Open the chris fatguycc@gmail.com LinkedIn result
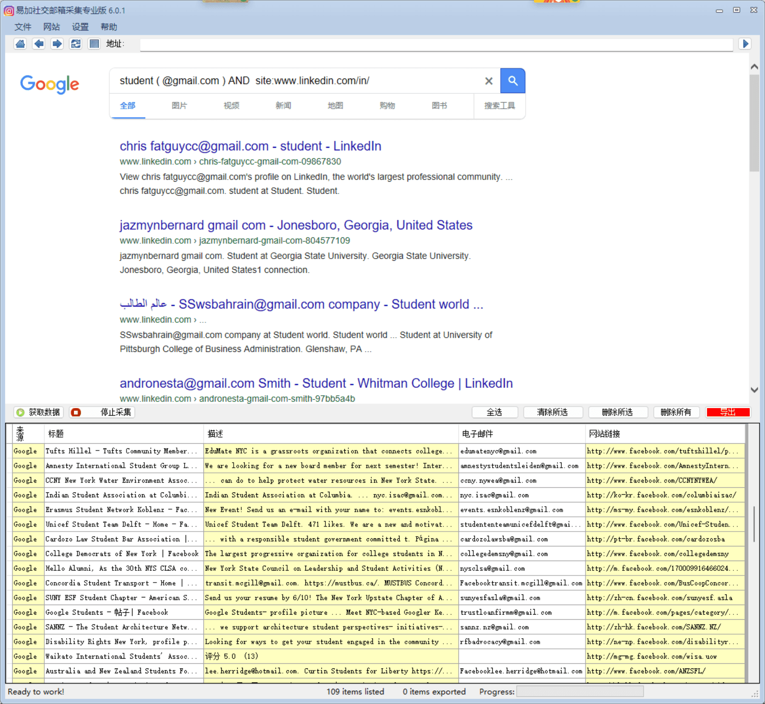This screenshot has height=704, width=765. tap(250, 146)
